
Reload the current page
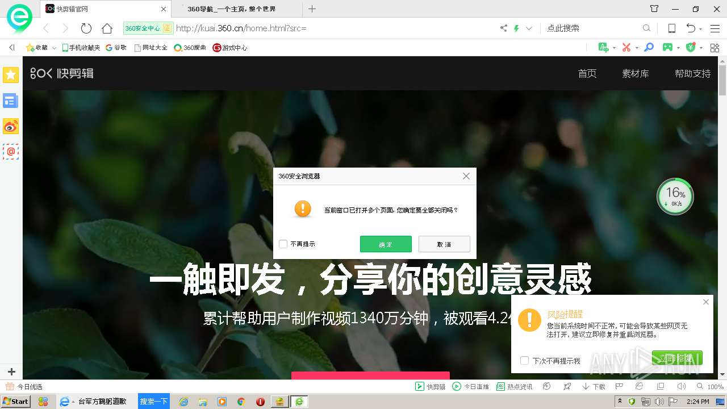(x=86, y=28)
